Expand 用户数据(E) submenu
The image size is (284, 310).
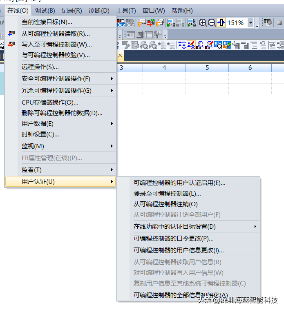(x=61, y=124)
